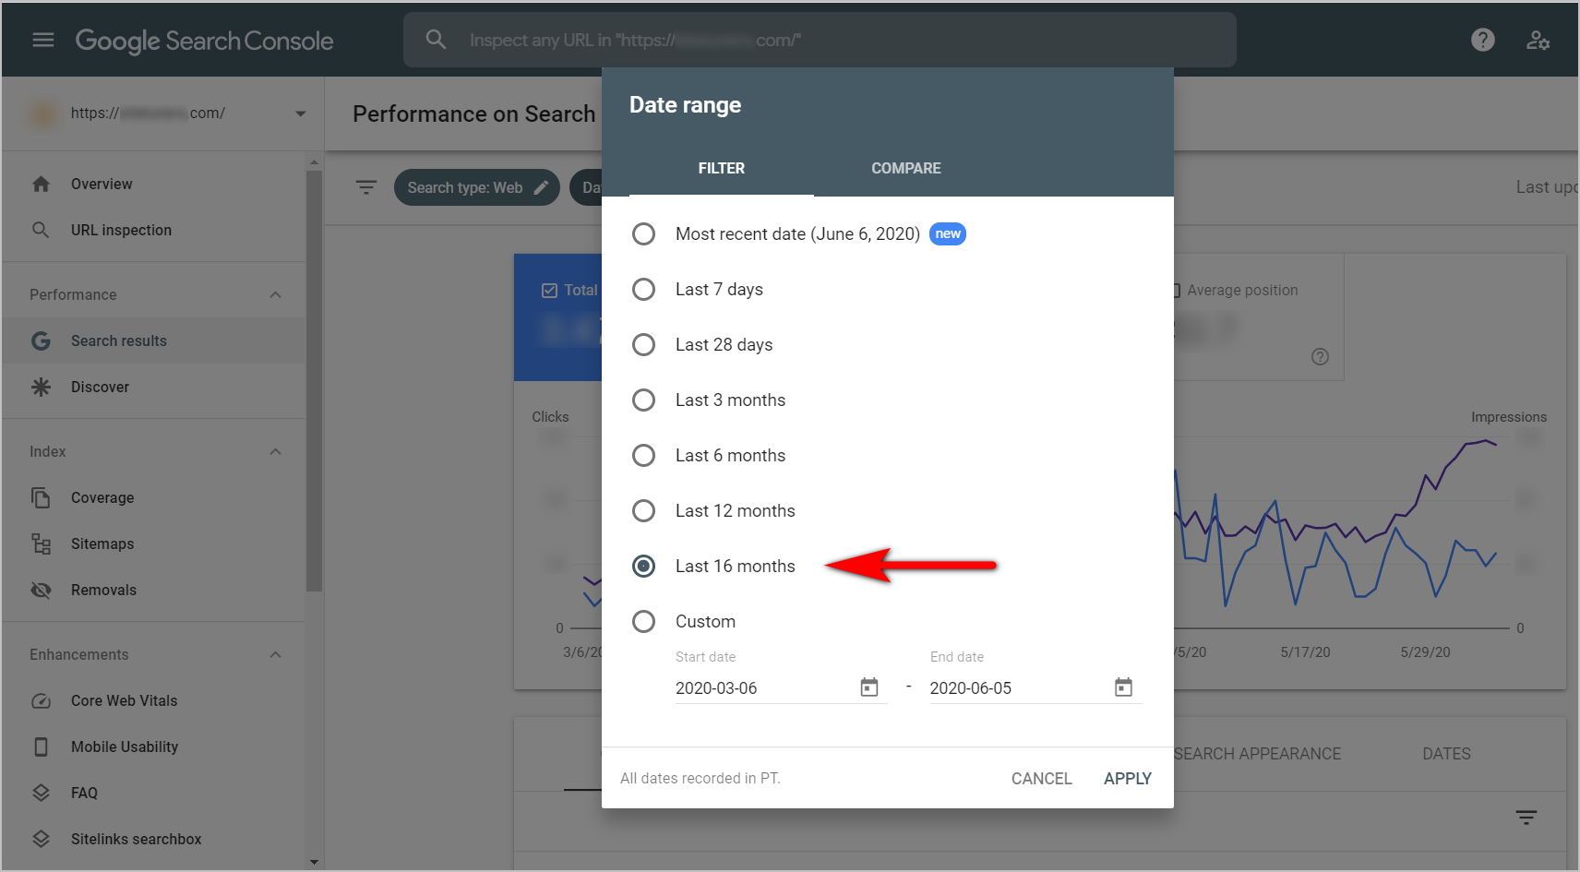Cancel the date range dialog

(1041, 778)
